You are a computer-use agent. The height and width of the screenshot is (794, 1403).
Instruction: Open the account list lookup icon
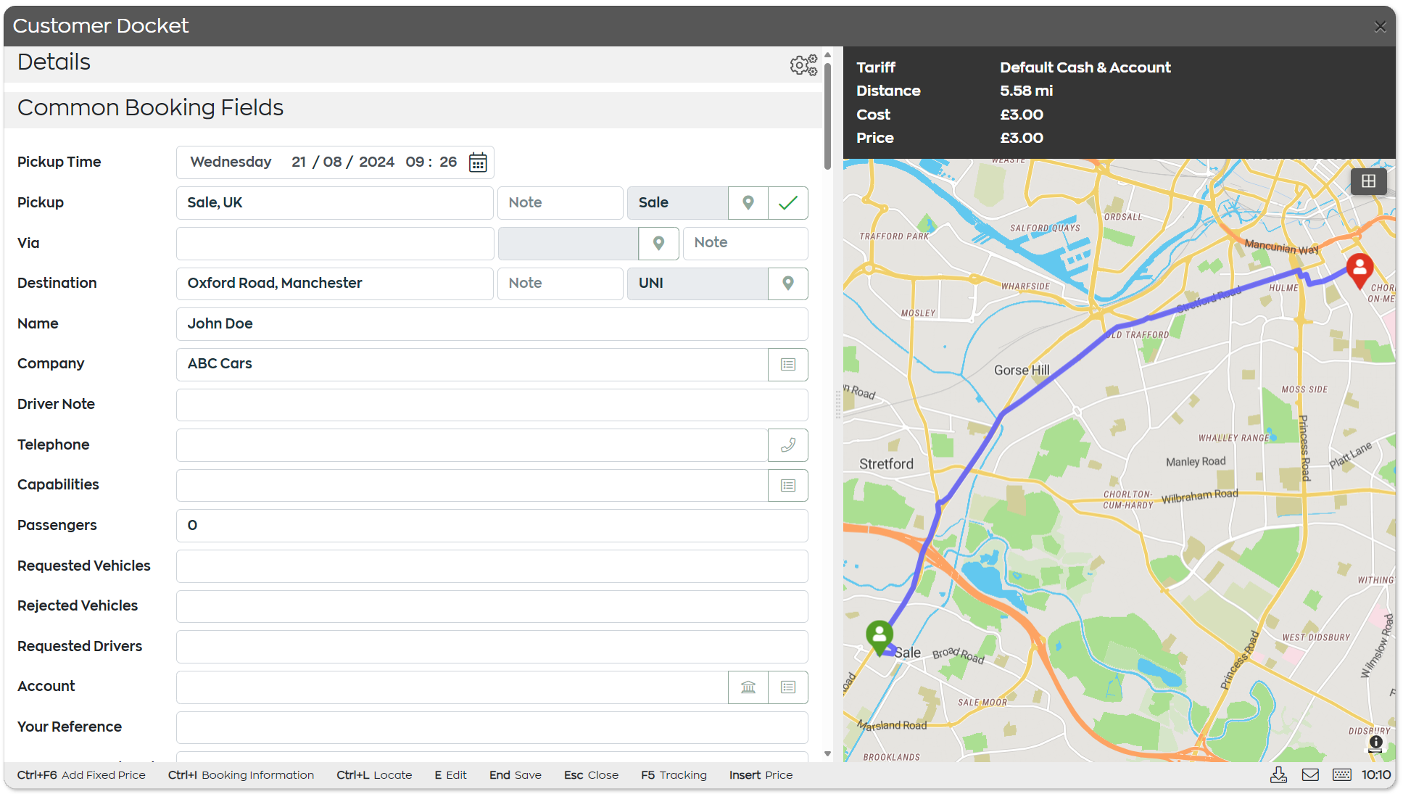coord(788,687)
